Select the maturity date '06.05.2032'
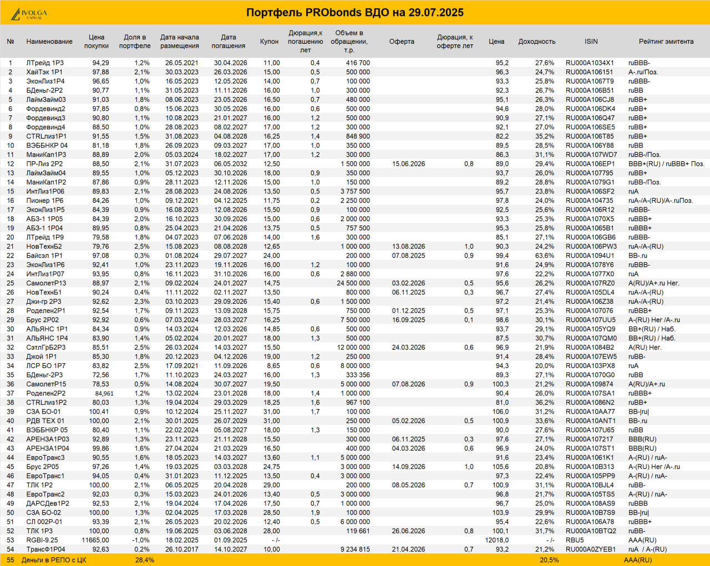Screen dimensions: 710x566 tap(231, 164)
